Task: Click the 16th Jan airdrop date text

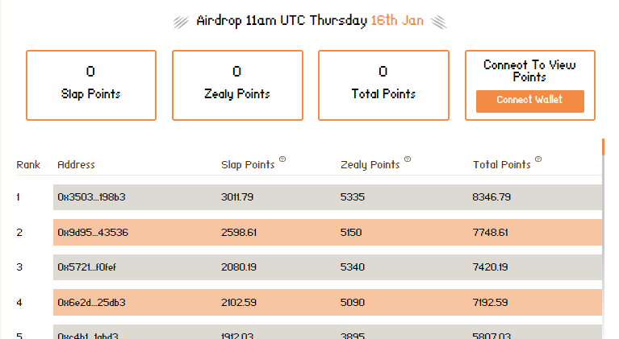Action: point(397,20)
